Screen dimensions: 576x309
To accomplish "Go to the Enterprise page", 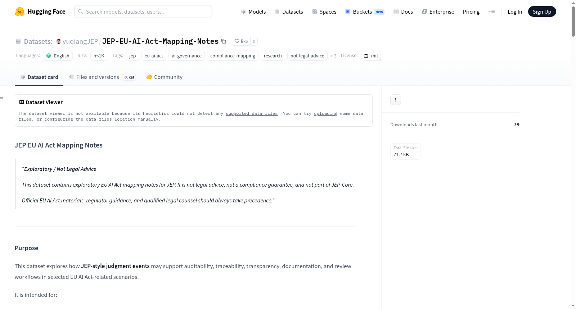I will pos(438,11).
